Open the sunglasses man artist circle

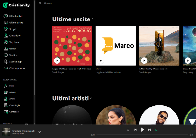click(159, 115)
